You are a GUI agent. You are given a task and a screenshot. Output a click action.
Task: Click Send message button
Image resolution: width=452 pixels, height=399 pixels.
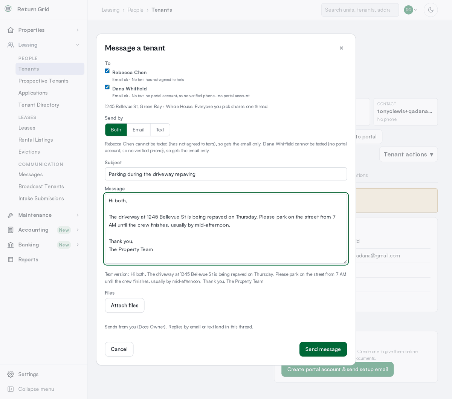323,349
